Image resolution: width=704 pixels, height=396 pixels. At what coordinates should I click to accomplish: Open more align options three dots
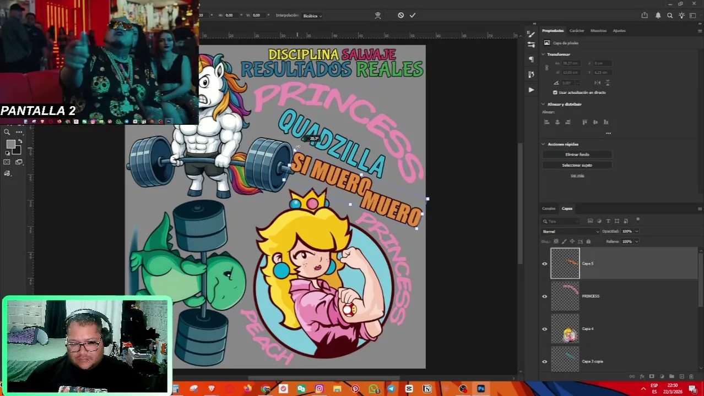(x=608, y=133)
